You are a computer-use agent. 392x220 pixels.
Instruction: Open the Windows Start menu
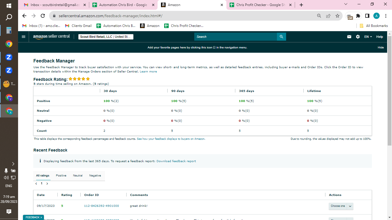(x=9, y=5)
